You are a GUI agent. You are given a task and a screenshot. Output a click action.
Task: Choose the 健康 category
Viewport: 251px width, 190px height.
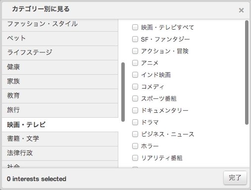(x=60, y=67)
